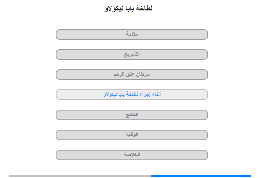The image size is (260, 178).
Task: Open the blue-text Pap smear procedure entry
Action: click(131, 95)
